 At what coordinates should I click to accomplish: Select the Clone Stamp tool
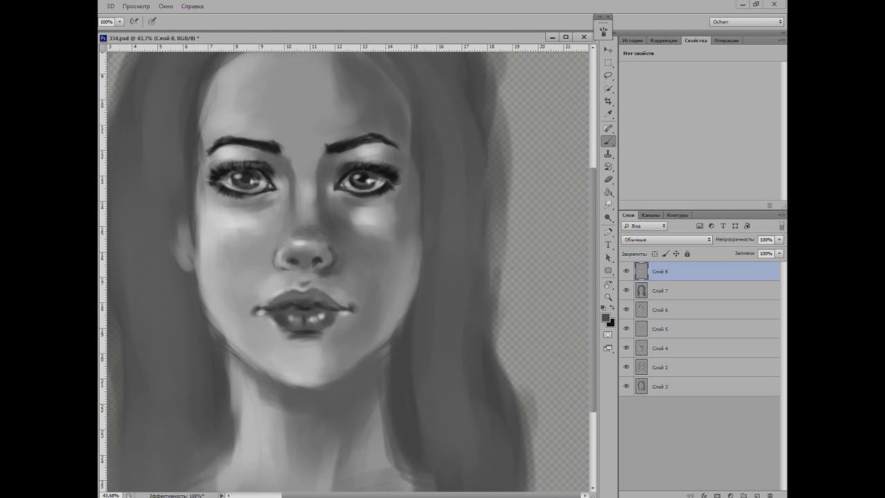click(608, 154)
